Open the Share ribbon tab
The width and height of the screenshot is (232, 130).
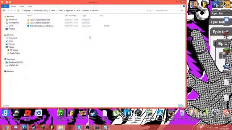(x=22, y=6)
